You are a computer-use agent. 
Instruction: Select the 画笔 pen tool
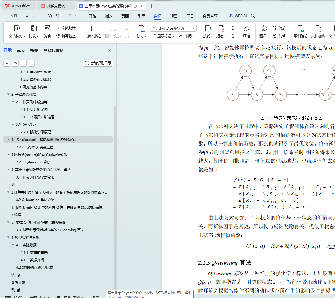(x=247, y=32)
